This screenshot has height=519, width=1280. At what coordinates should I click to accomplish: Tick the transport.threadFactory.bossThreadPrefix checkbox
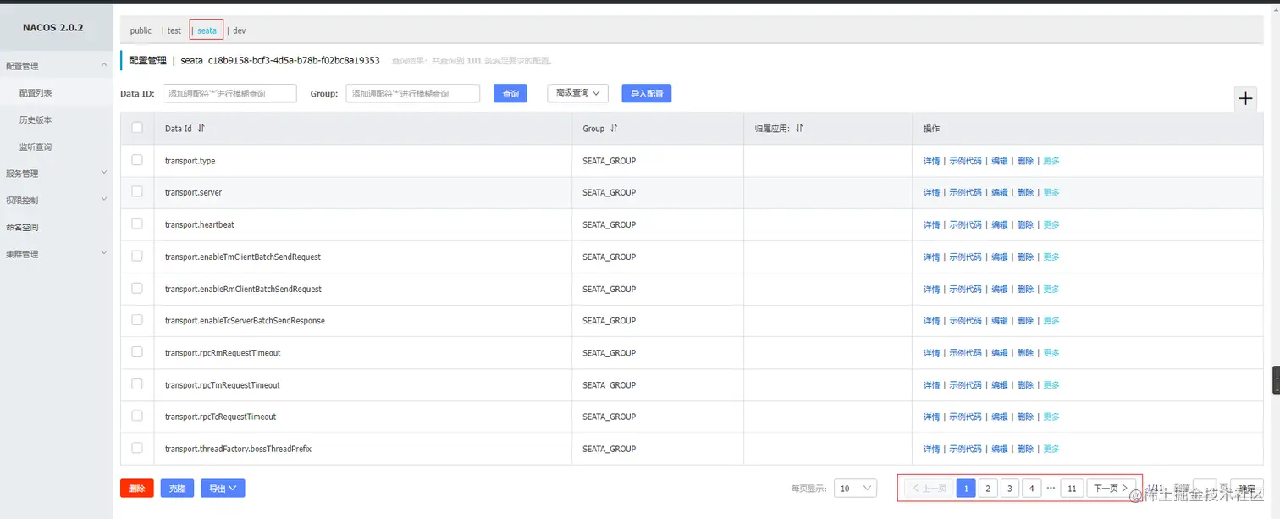[137, 448]
